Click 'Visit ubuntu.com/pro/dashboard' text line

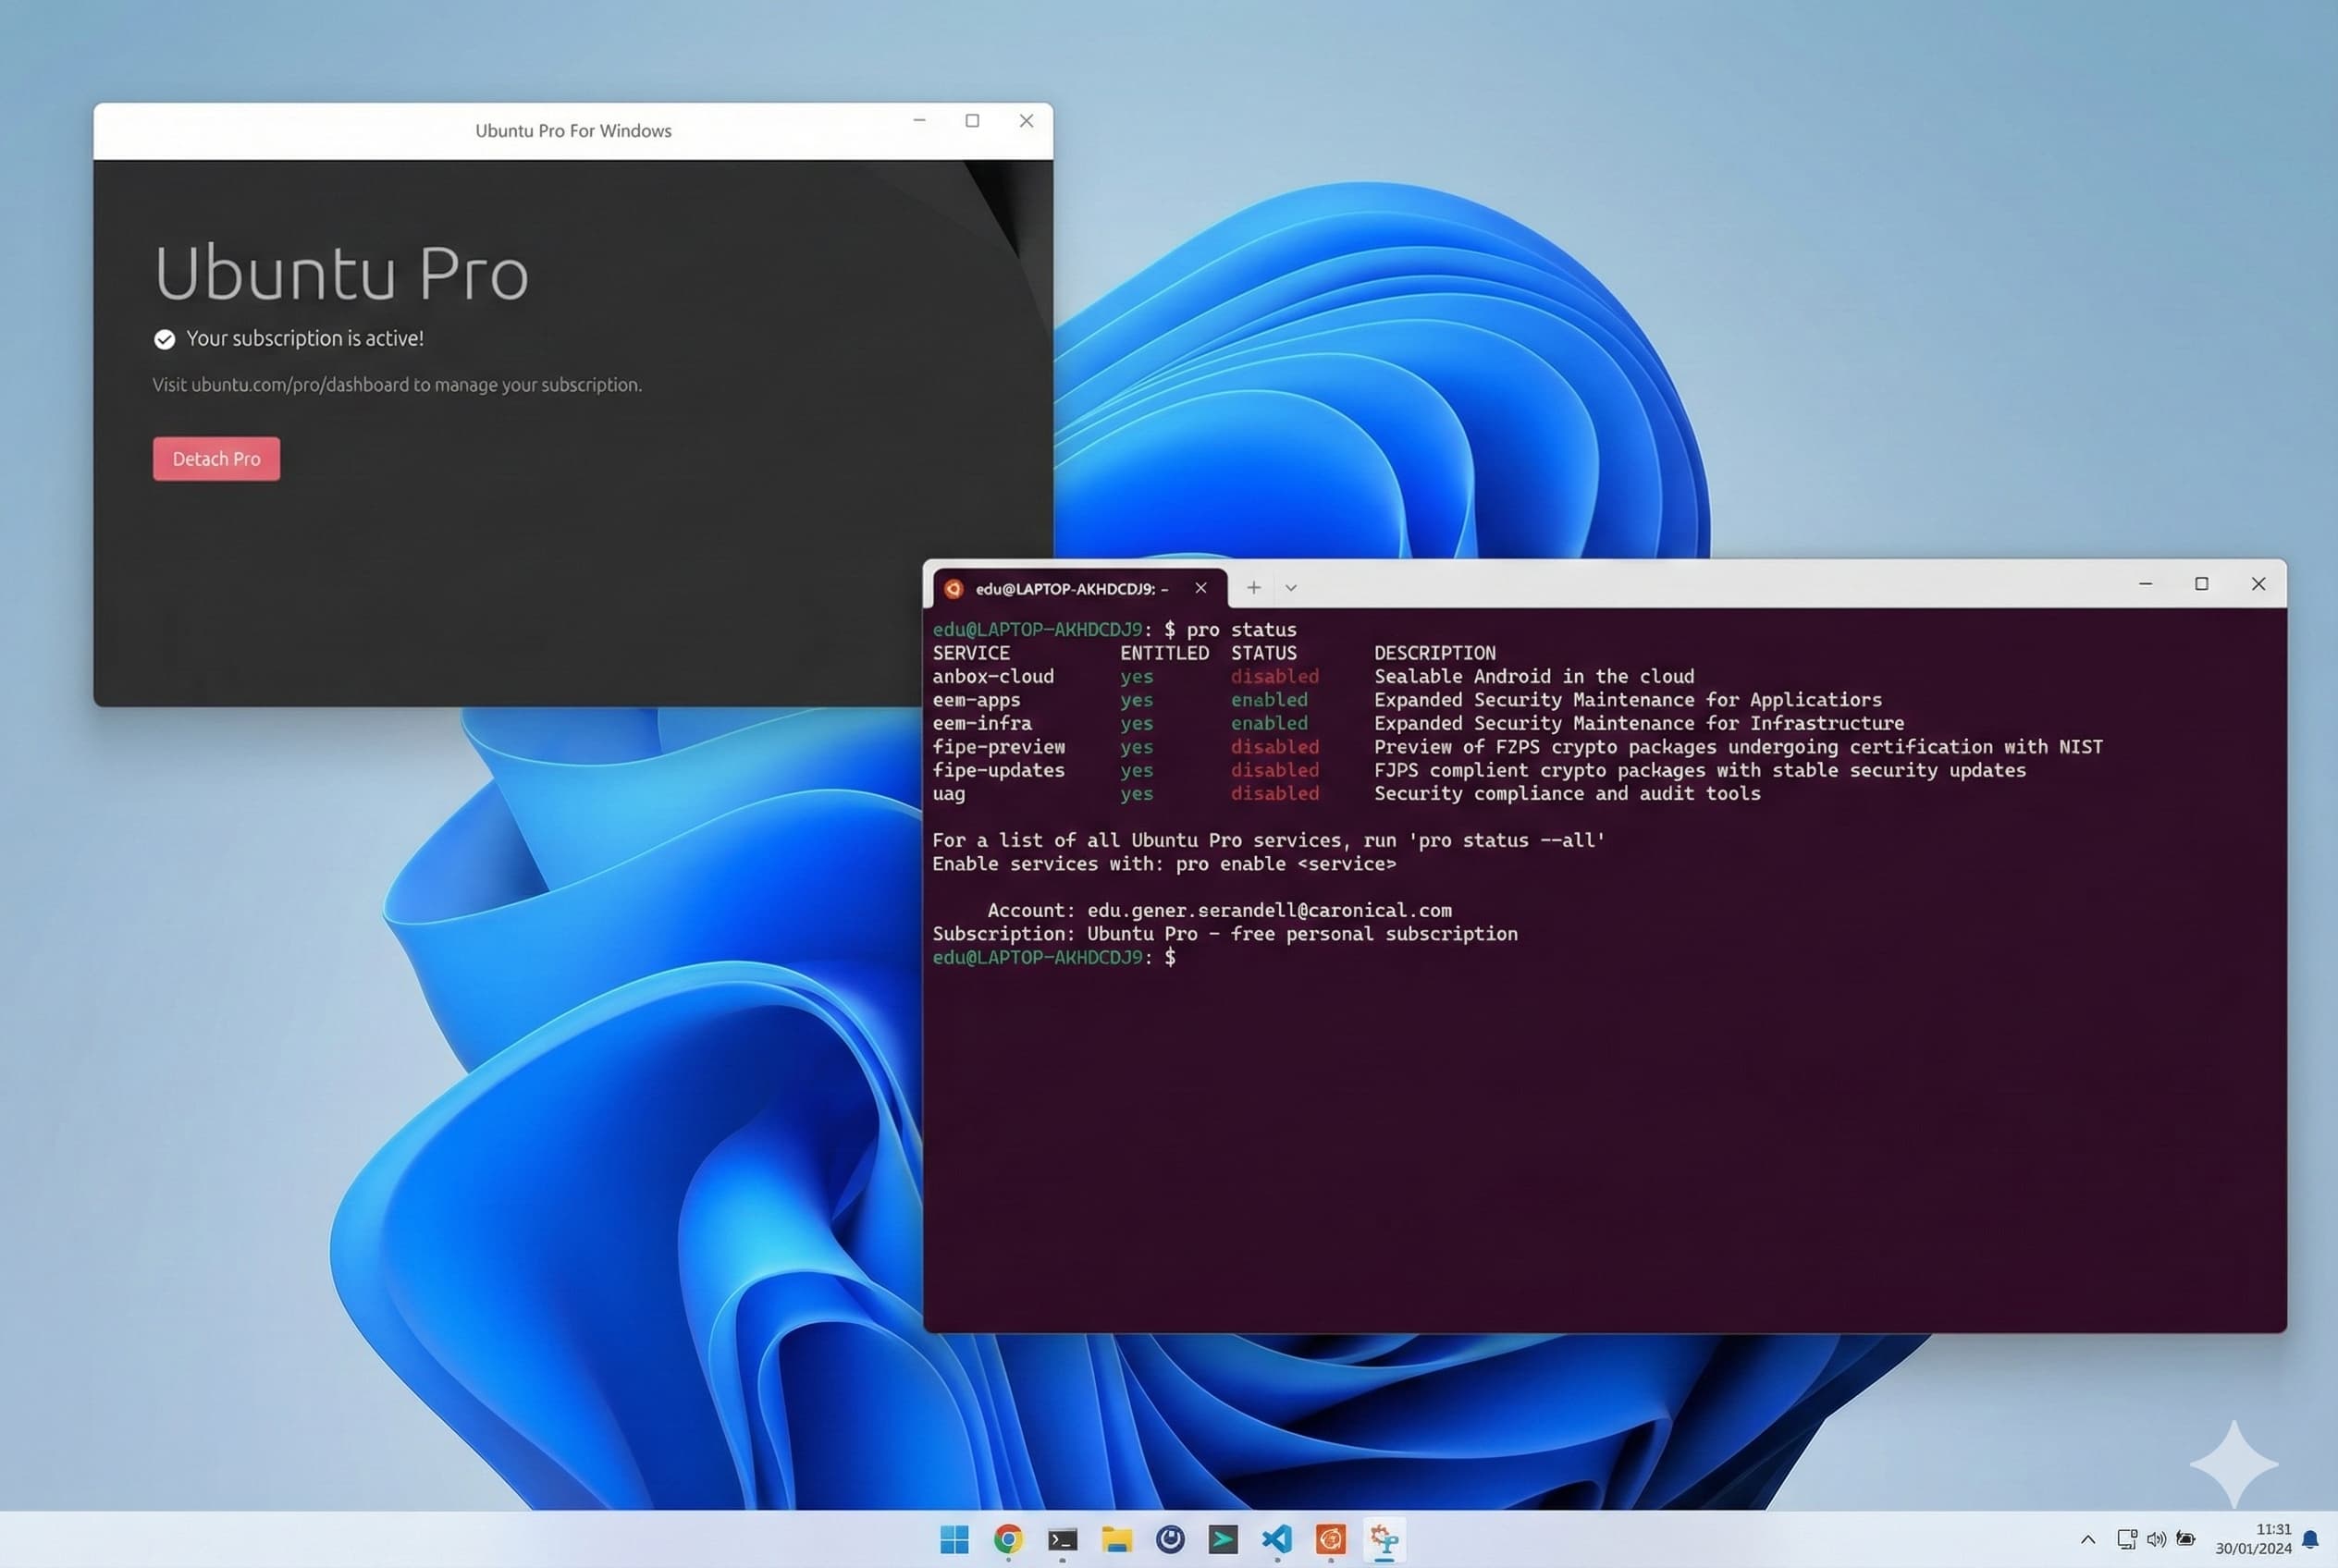click(x=397, y=385)
